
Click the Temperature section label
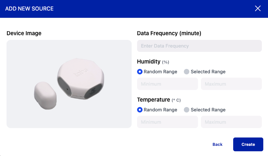pyautogui.click(x=153, y=99)
